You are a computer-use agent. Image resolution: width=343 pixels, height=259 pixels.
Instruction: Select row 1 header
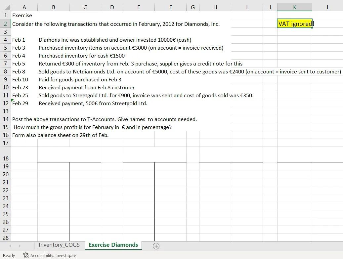(x=6, y=16)
